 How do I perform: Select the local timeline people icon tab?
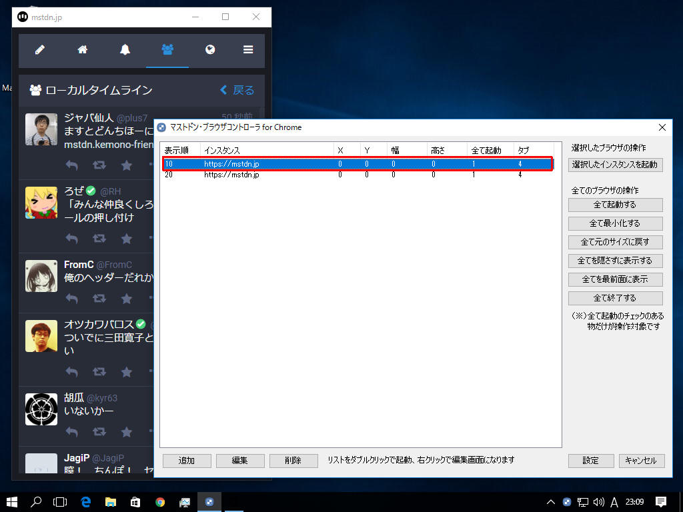coord(167,49)
